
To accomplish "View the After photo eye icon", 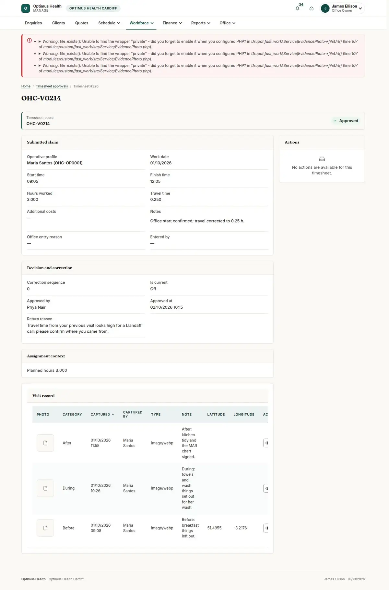I will pos(266,443).
